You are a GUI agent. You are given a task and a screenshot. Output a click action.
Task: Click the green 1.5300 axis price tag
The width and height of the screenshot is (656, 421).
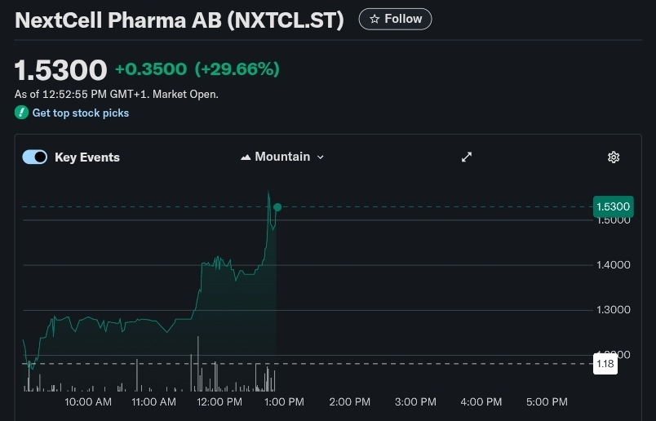tap(613, 206)
